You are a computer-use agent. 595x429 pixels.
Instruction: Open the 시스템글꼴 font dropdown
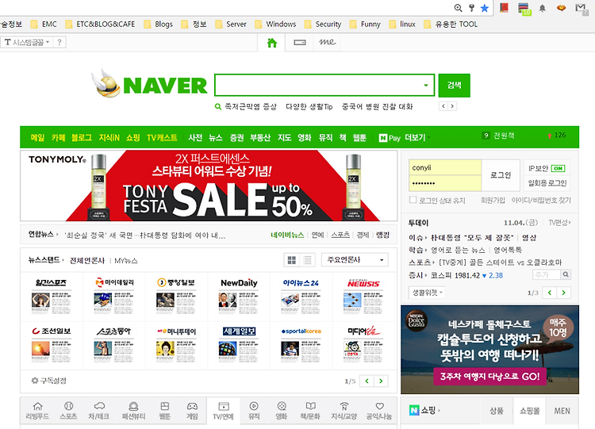coord(26,42)
